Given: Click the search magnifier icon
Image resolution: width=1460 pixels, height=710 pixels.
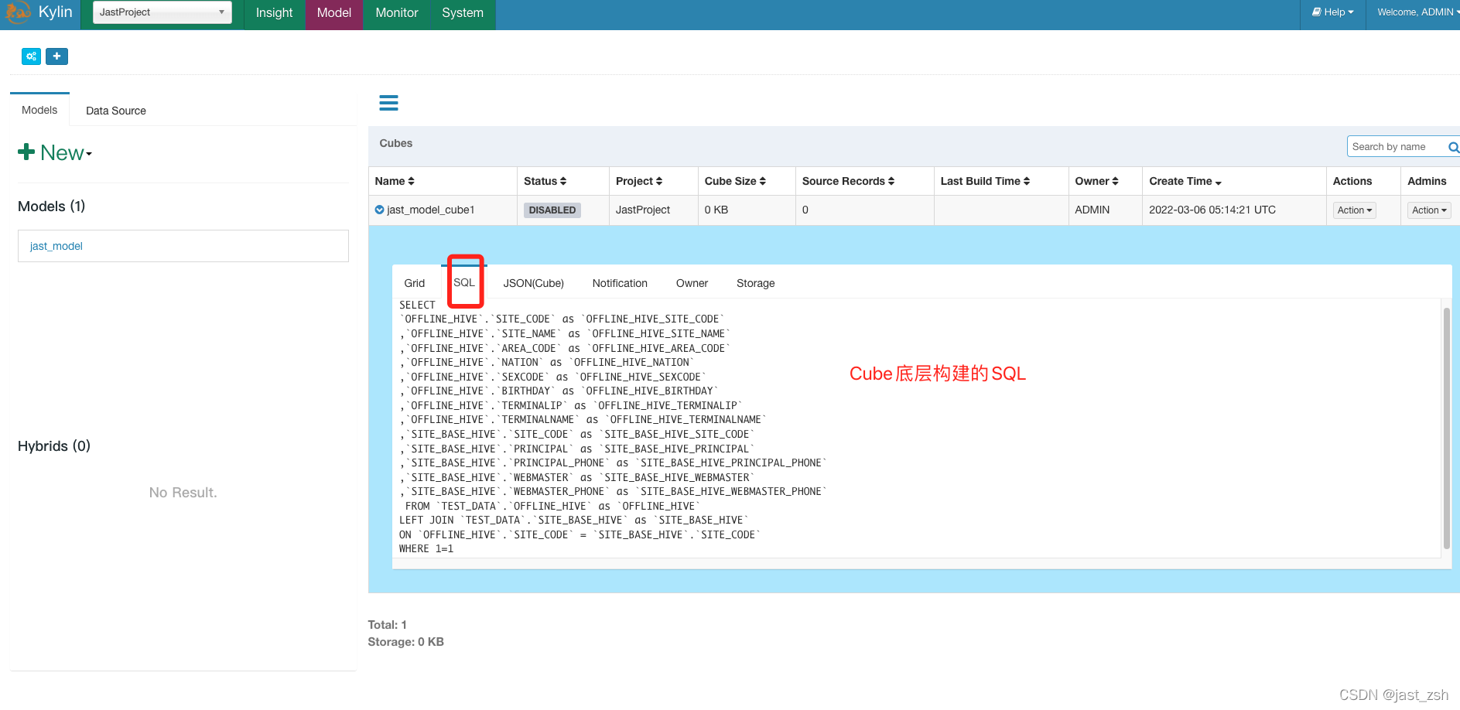Looking at the screenshot, I should pyautogui.click(x=1452, y=147).
